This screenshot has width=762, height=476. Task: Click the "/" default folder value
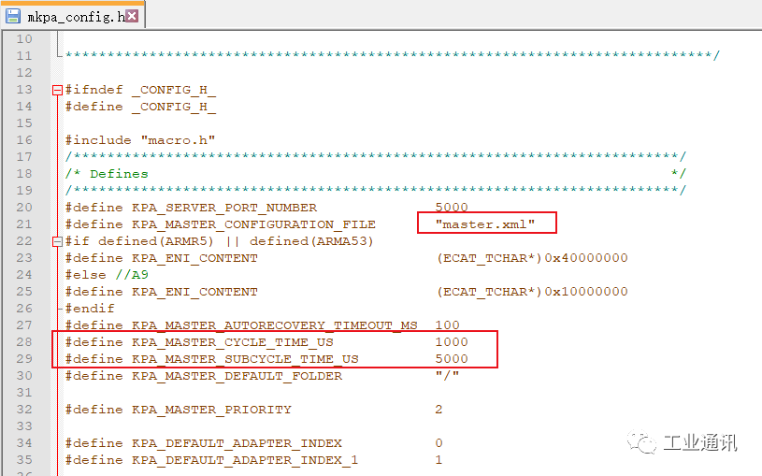(x=447, y=375)
